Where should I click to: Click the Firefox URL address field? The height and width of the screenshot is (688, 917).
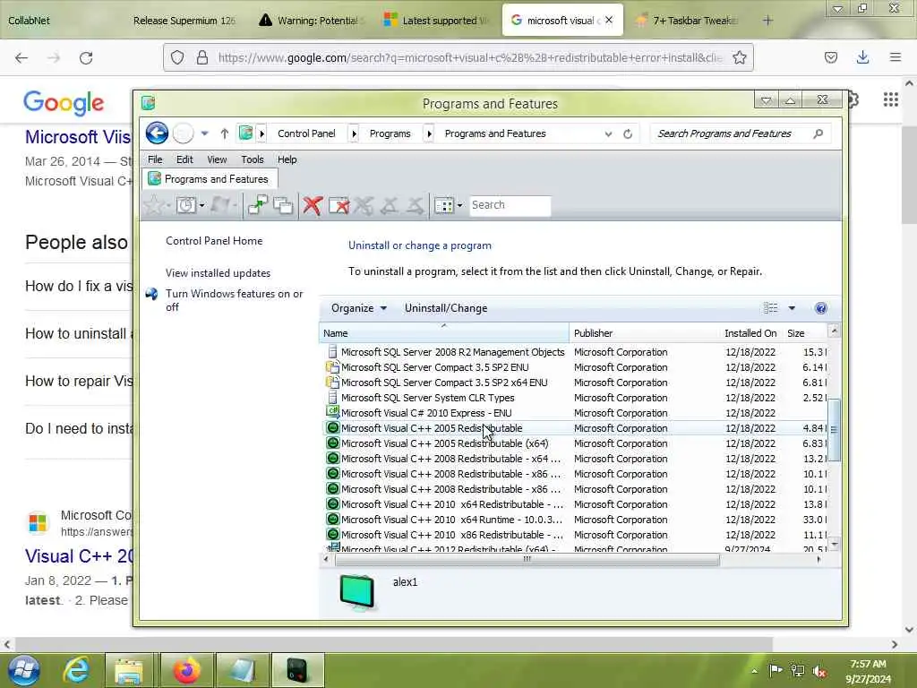click(470, 57)
